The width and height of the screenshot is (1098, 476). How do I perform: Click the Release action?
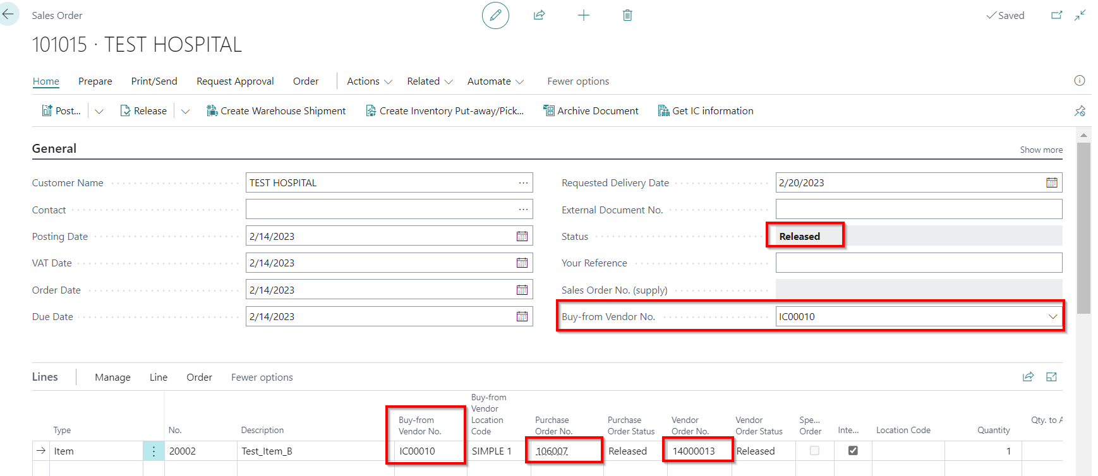(143, 111)
